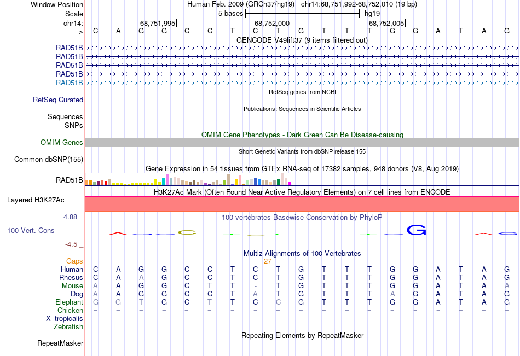Click the Scale track label
The image size is (520, 356).
(x=74, y=14)
